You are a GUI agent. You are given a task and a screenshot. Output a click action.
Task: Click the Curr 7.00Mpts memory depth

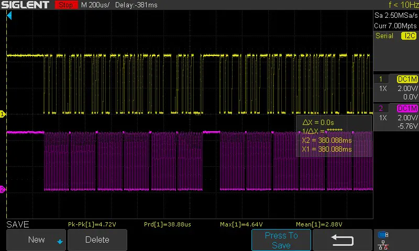[395, 26]
